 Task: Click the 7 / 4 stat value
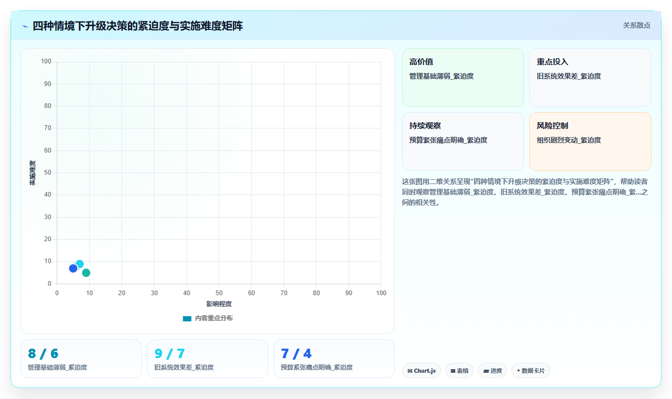(296, 354)
